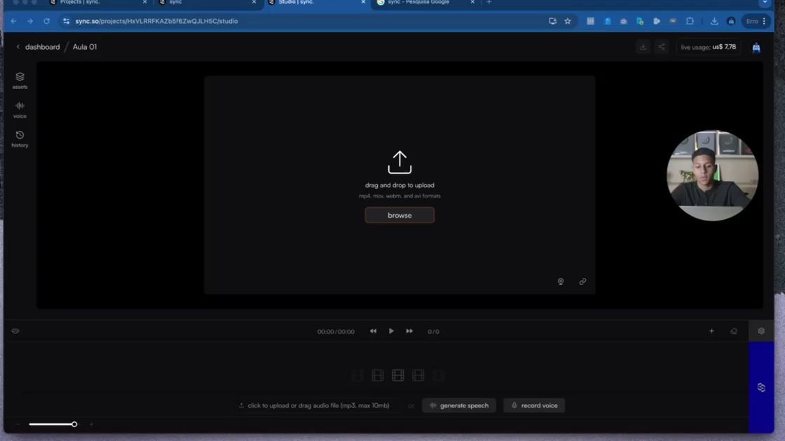Click browse to upload a video
The width and height of the screenshot is (785, 441).
400,215
